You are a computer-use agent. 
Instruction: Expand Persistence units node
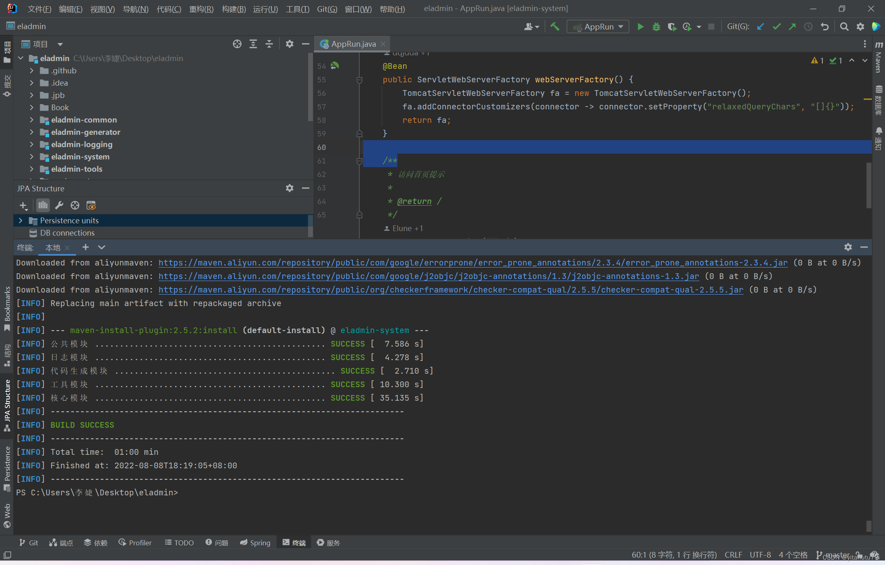pos(20,220)
